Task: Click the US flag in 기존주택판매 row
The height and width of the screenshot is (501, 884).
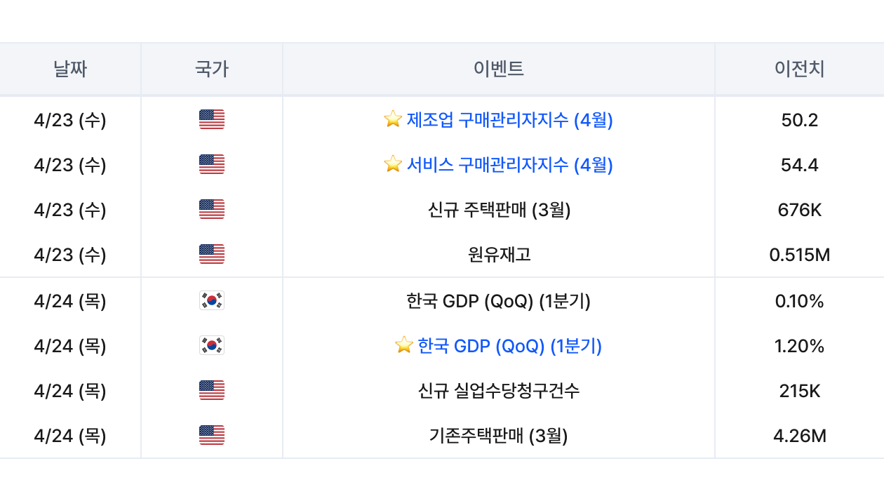Action: click(x=212, y=435)
